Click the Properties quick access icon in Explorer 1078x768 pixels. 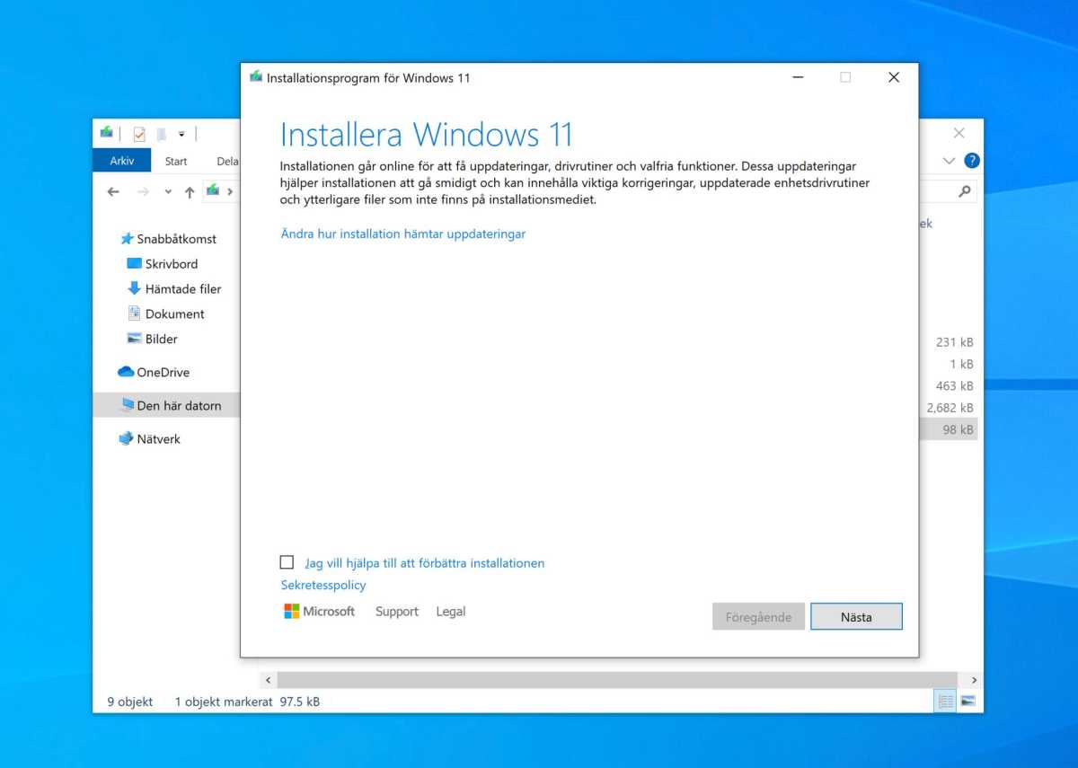pyautogui.click(x=138, y=134)
